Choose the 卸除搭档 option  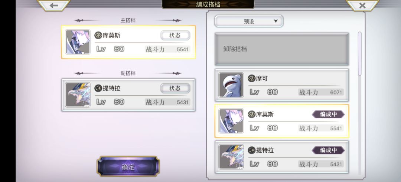click(x=282, y=49)
